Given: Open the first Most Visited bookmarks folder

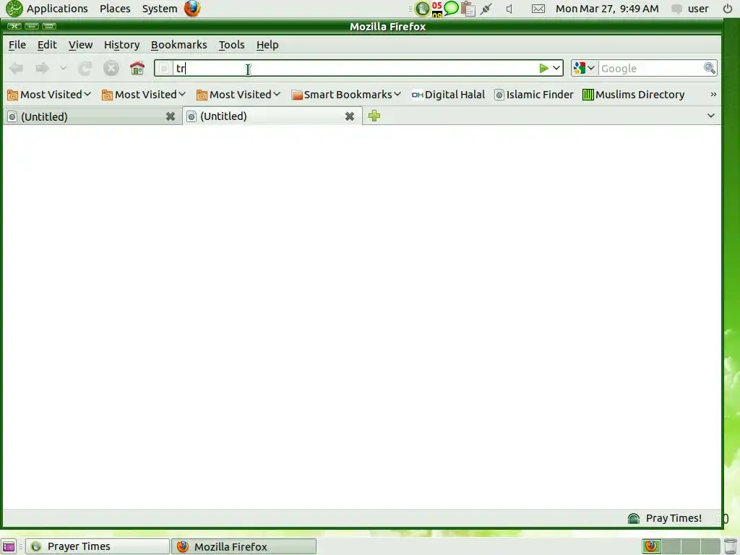Looking at the screenshot, I should [49, 95].
